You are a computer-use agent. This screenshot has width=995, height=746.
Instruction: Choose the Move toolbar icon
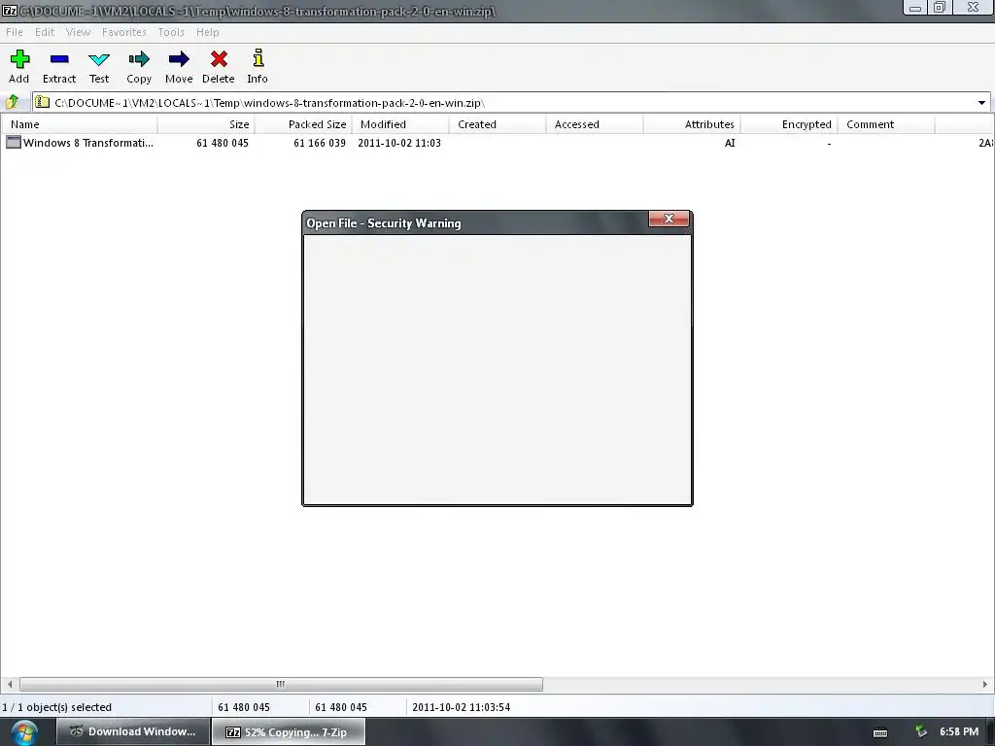[179, 59]
